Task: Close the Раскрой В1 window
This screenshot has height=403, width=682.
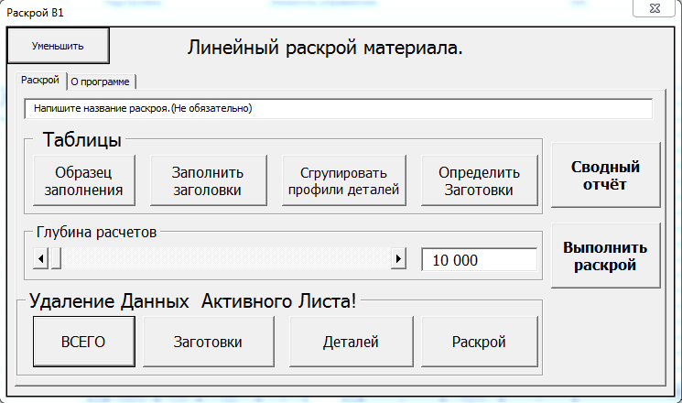Action: point(655,8)
